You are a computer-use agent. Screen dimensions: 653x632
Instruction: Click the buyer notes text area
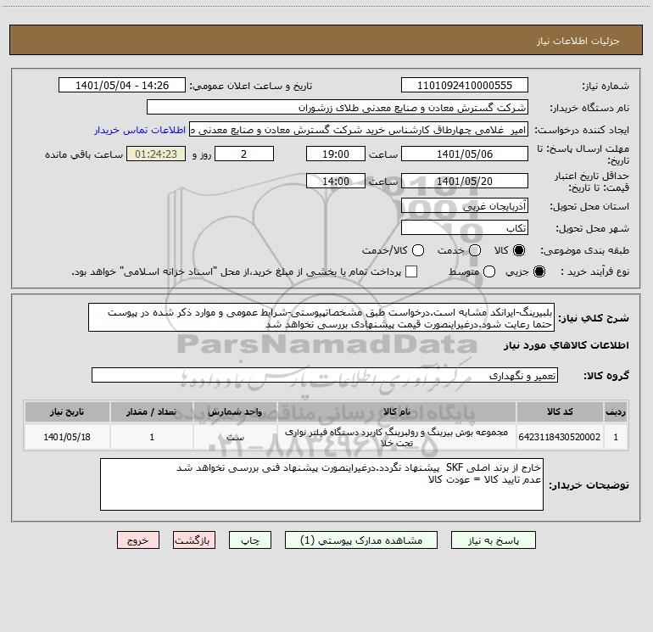(322, 484)
